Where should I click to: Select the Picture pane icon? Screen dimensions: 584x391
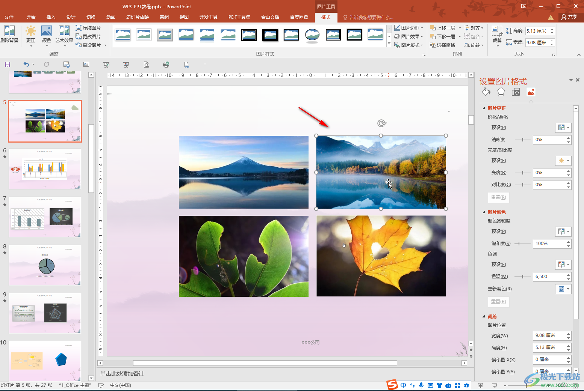point(531,92)
